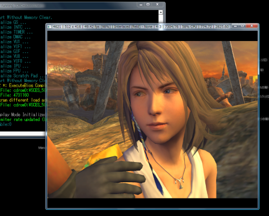Click the console line ending 'FPU ...'
This screenshot has width=269, height=216.
[x=14, y=71]
